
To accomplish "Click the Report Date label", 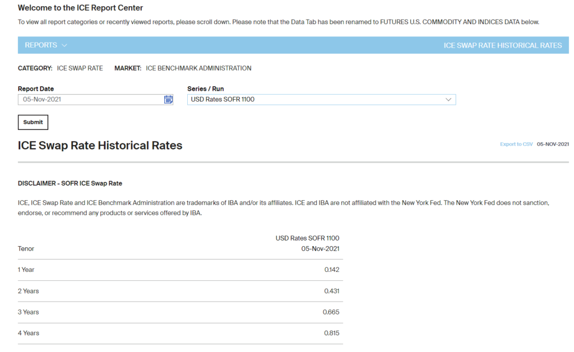I will (x=36, y=88).
